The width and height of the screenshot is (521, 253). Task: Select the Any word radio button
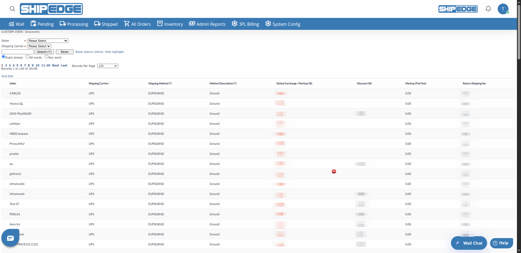click(46, 57)
